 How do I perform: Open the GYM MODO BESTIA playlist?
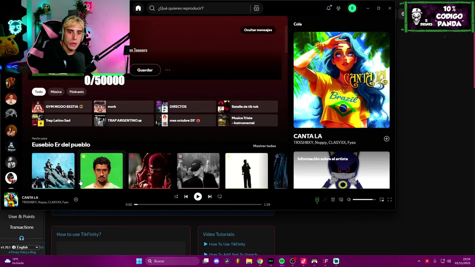pyautogui.click(x=62, y=106)
